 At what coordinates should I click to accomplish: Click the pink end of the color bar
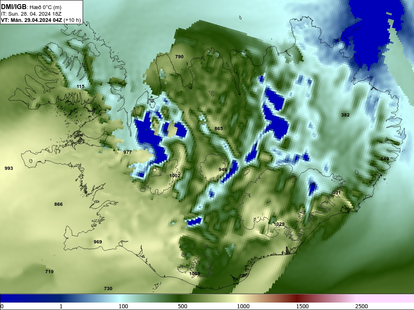385,298
